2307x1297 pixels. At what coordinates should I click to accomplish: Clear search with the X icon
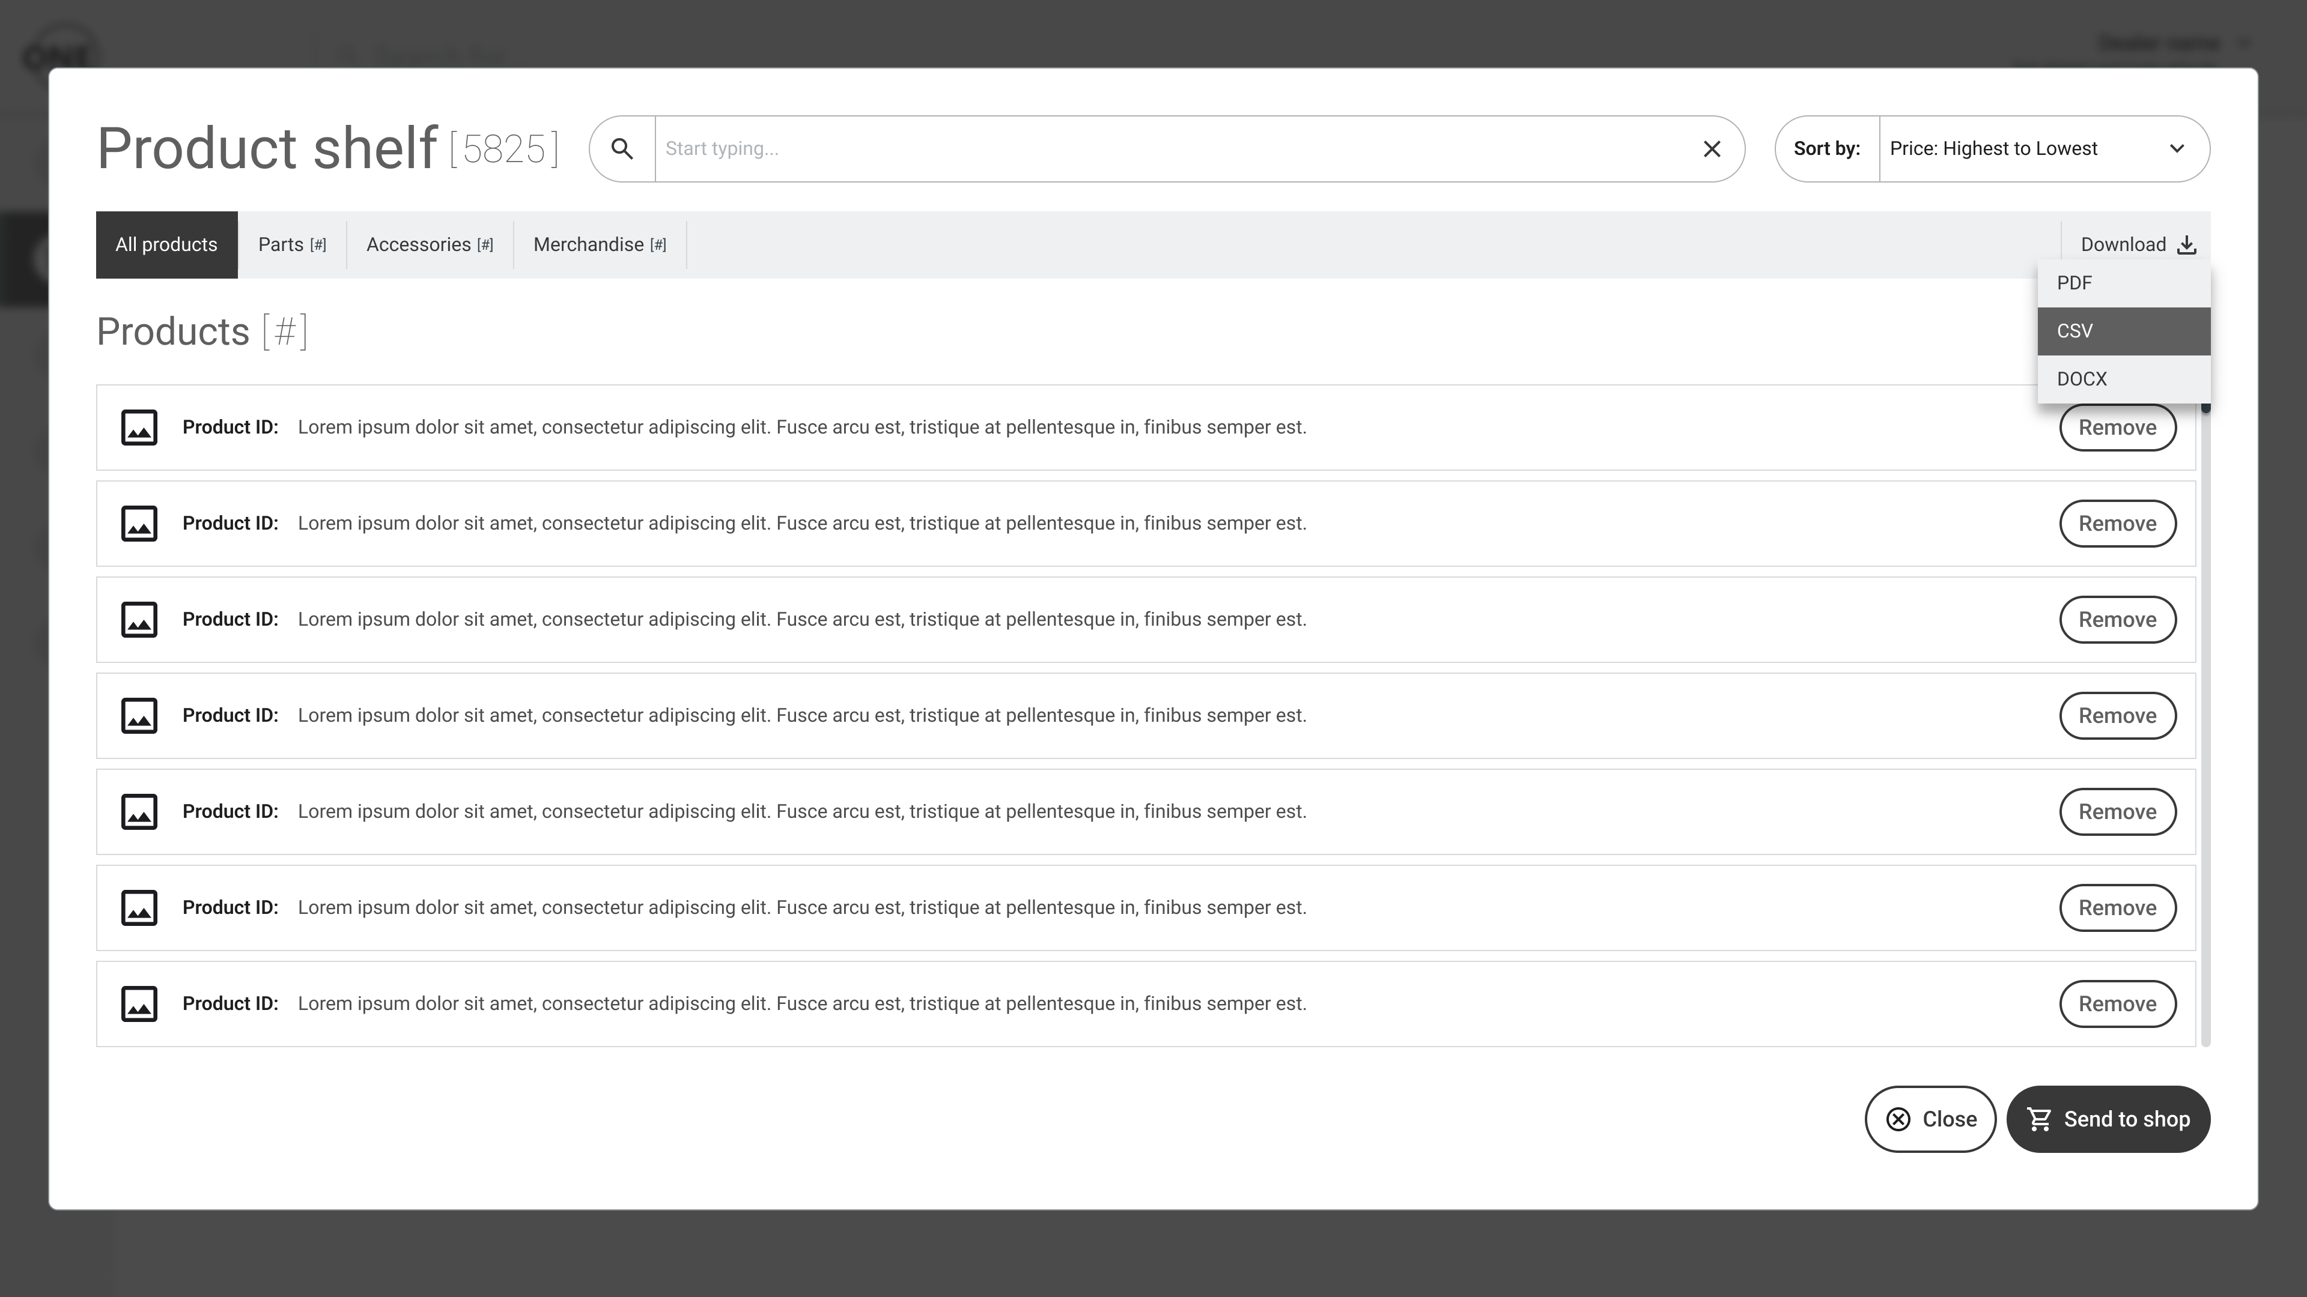point(1712,148)
